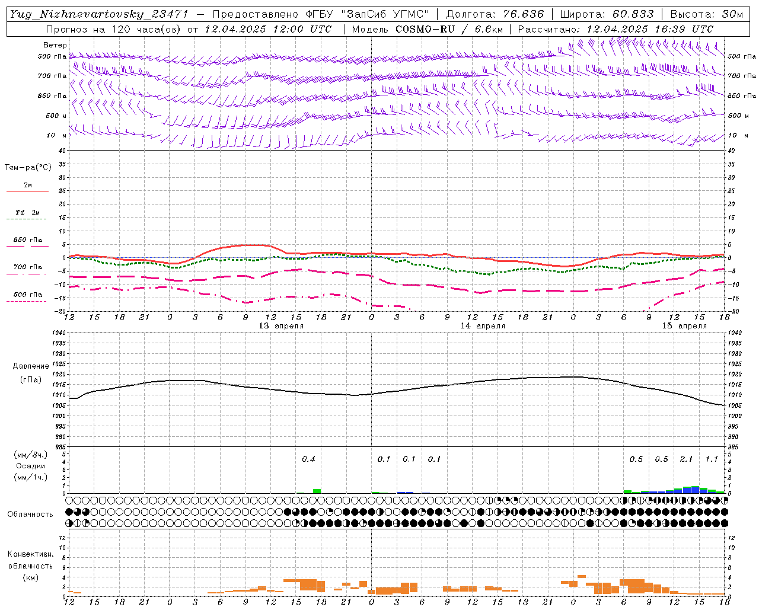Click the station title Yug_Nizhnevartovsky_23471
The height and width of the screenshot is (607, 759).
[99, 14]
